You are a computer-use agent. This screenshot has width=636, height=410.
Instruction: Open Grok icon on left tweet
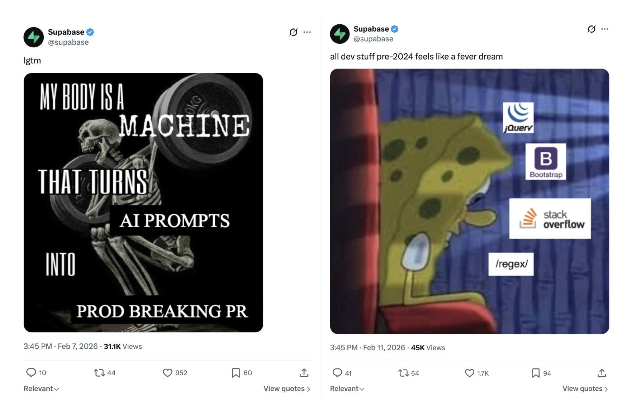pos(293,32)
